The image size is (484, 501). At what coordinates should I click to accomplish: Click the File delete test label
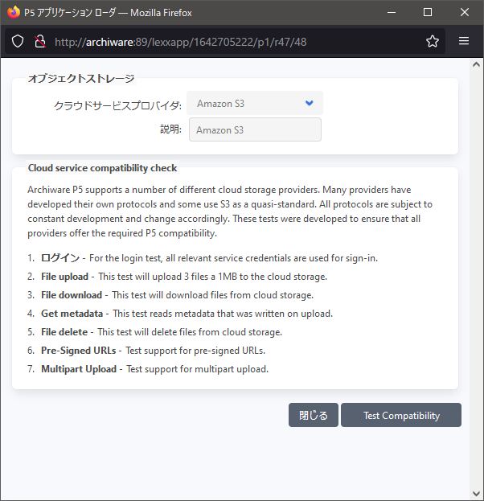63,332
